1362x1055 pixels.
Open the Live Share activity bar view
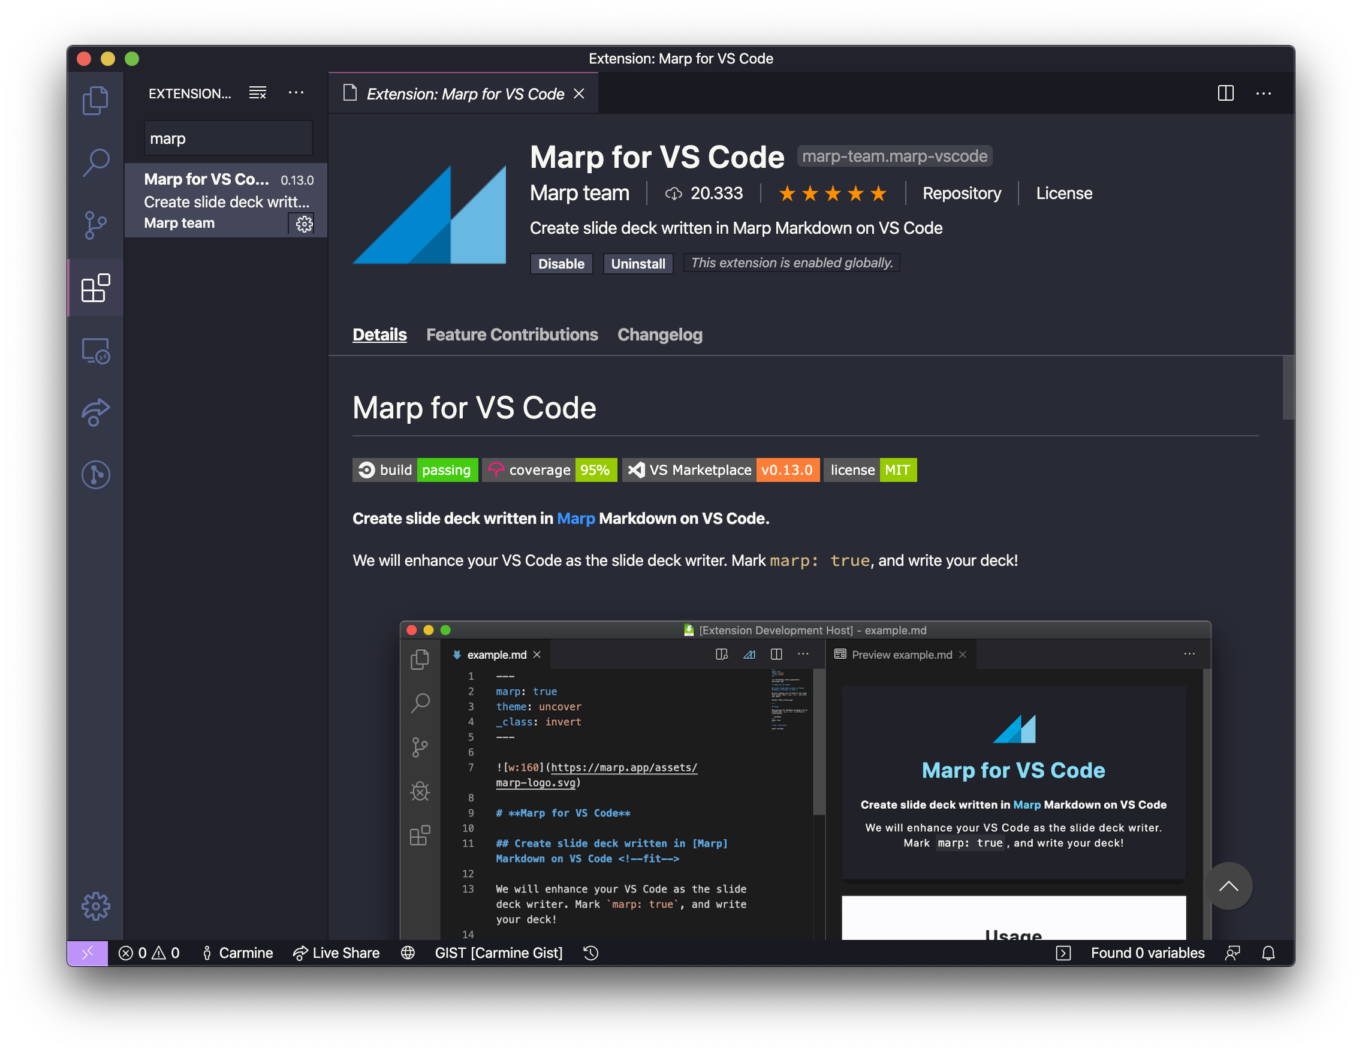95,412
